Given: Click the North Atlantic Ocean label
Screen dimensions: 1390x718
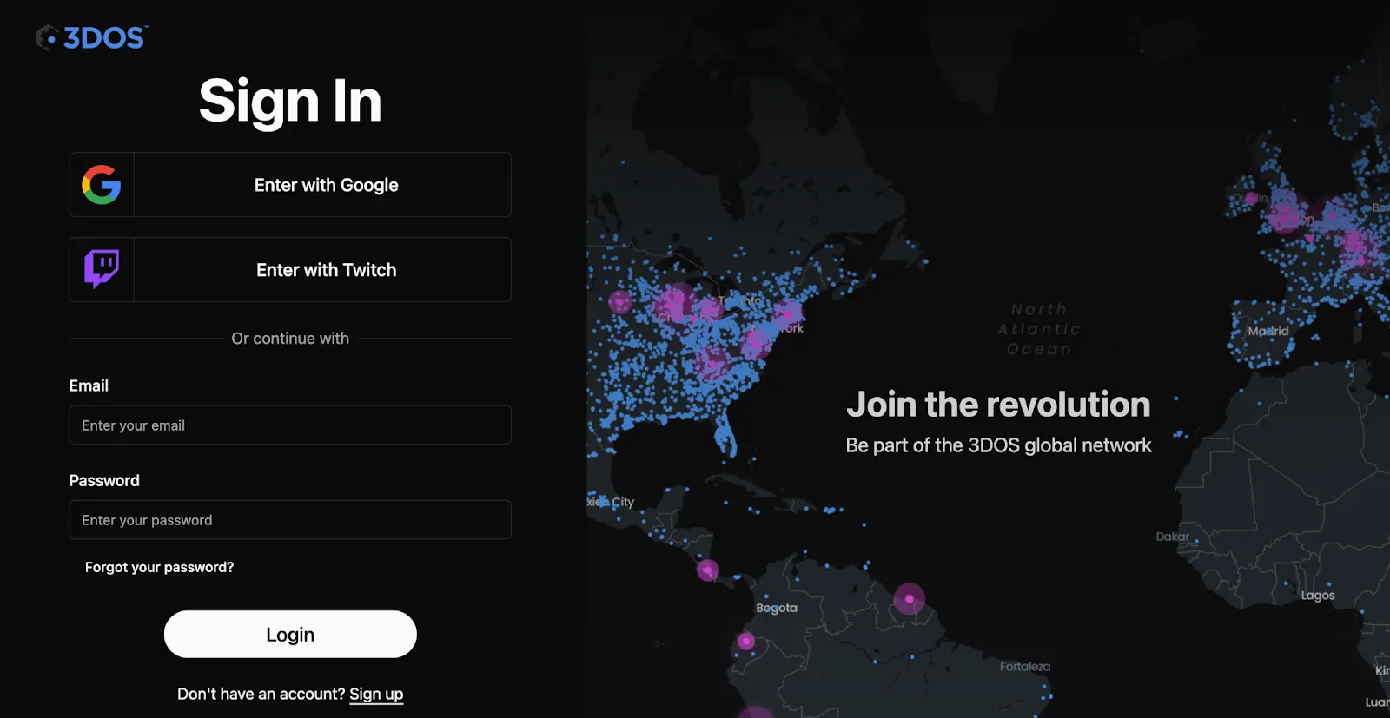Looking at the screenshot, I should click(1039, 329).
